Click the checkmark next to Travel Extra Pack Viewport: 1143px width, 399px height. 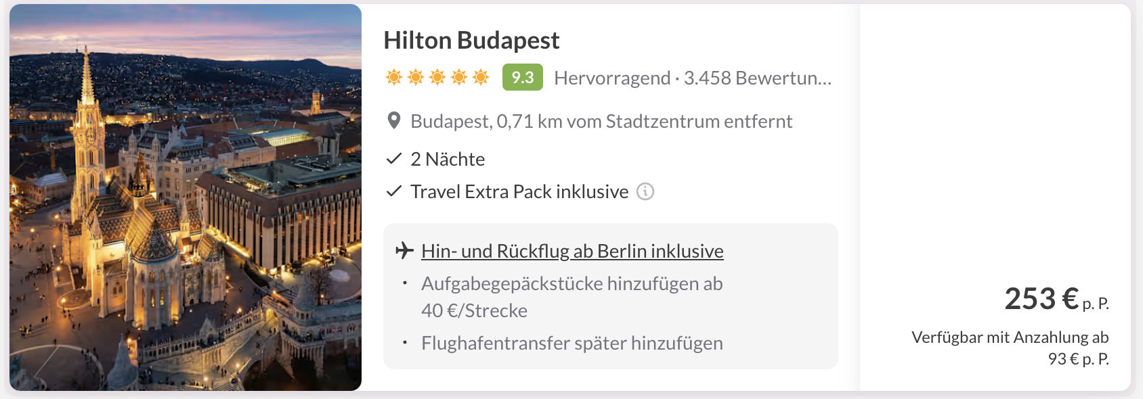[x=393, y=191]
